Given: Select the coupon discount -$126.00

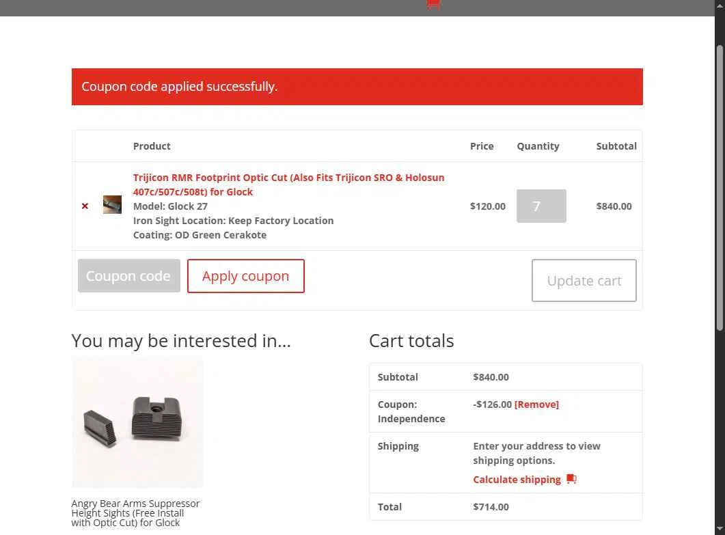Looking at the screenshot, I should [x=492, y=404].
